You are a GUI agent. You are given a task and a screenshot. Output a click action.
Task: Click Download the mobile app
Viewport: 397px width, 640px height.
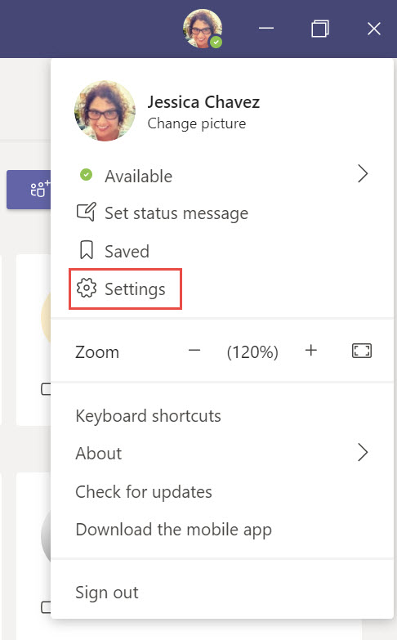click(173, 530)
